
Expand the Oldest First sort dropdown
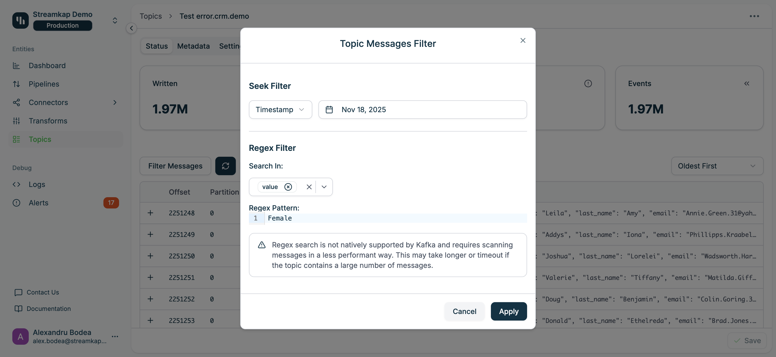point(717,166)
